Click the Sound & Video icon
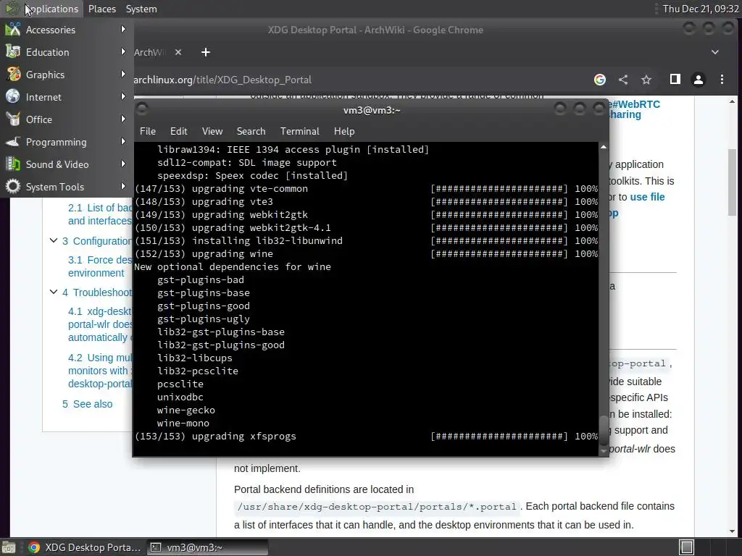742x556 pixels. 13,164
